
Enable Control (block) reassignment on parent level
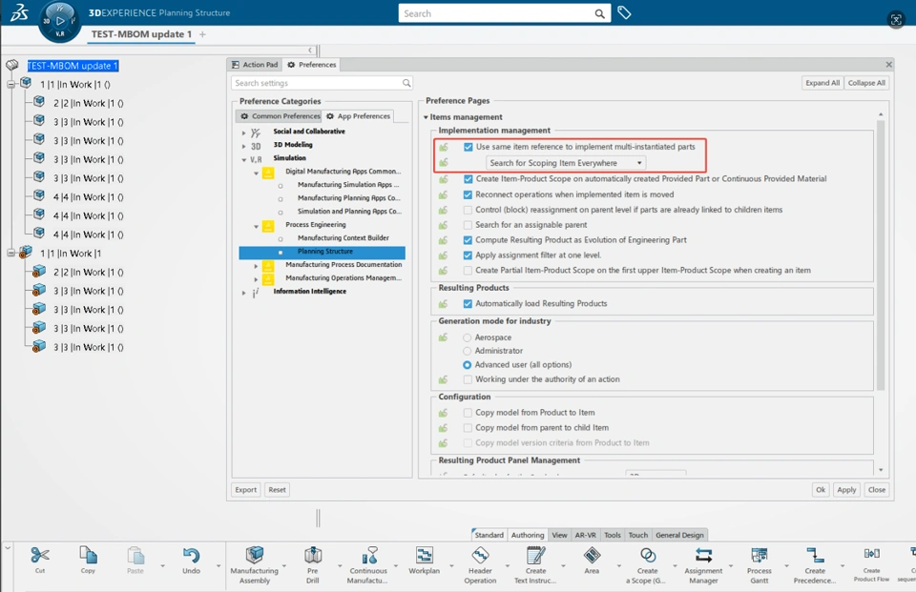click(468, 210)
